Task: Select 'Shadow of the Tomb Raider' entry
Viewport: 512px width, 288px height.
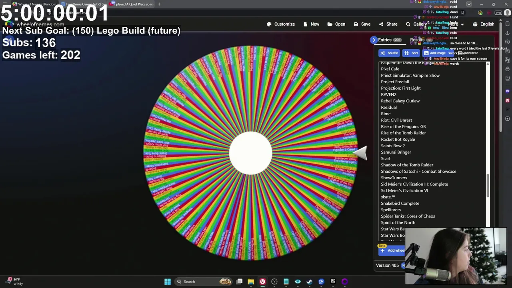Action: 407,165
